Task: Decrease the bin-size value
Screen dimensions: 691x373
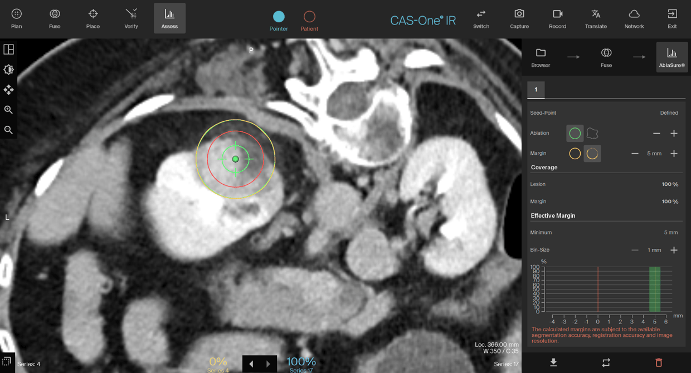Action: click(x=635, y=250)
